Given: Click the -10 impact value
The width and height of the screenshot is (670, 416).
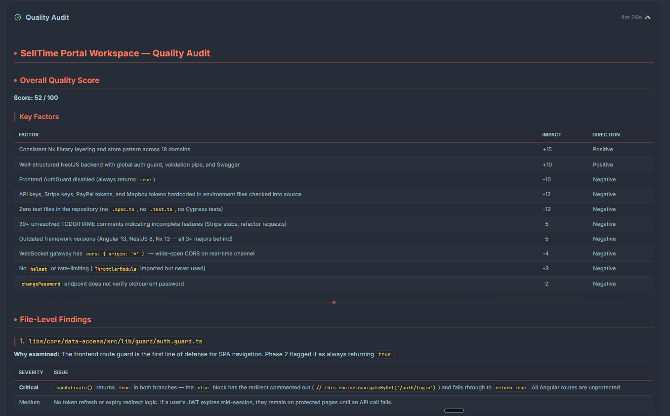Looking at the screenshot, I should click(547, 179).
